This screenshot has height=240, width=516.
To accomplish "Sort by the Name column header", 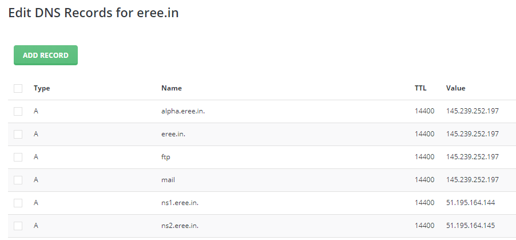I will pos(172,88).
